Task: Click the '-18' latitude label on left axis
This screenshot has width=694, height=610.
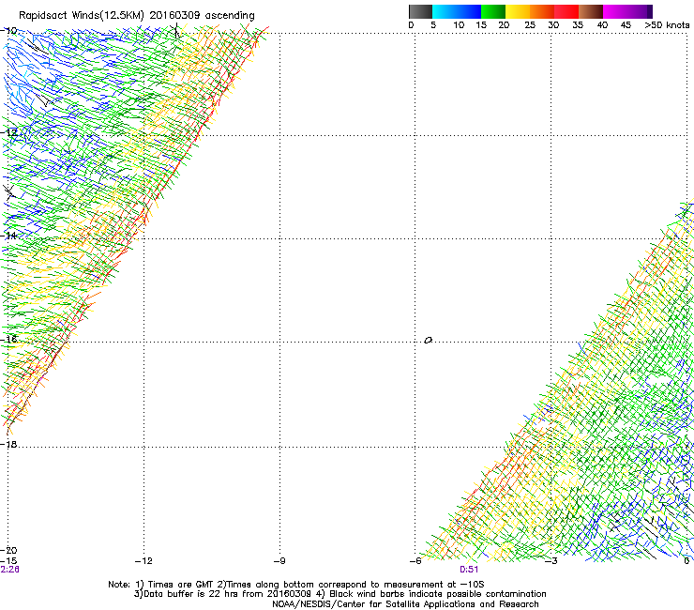Action: pyautogui.click(x=8, y=444)
